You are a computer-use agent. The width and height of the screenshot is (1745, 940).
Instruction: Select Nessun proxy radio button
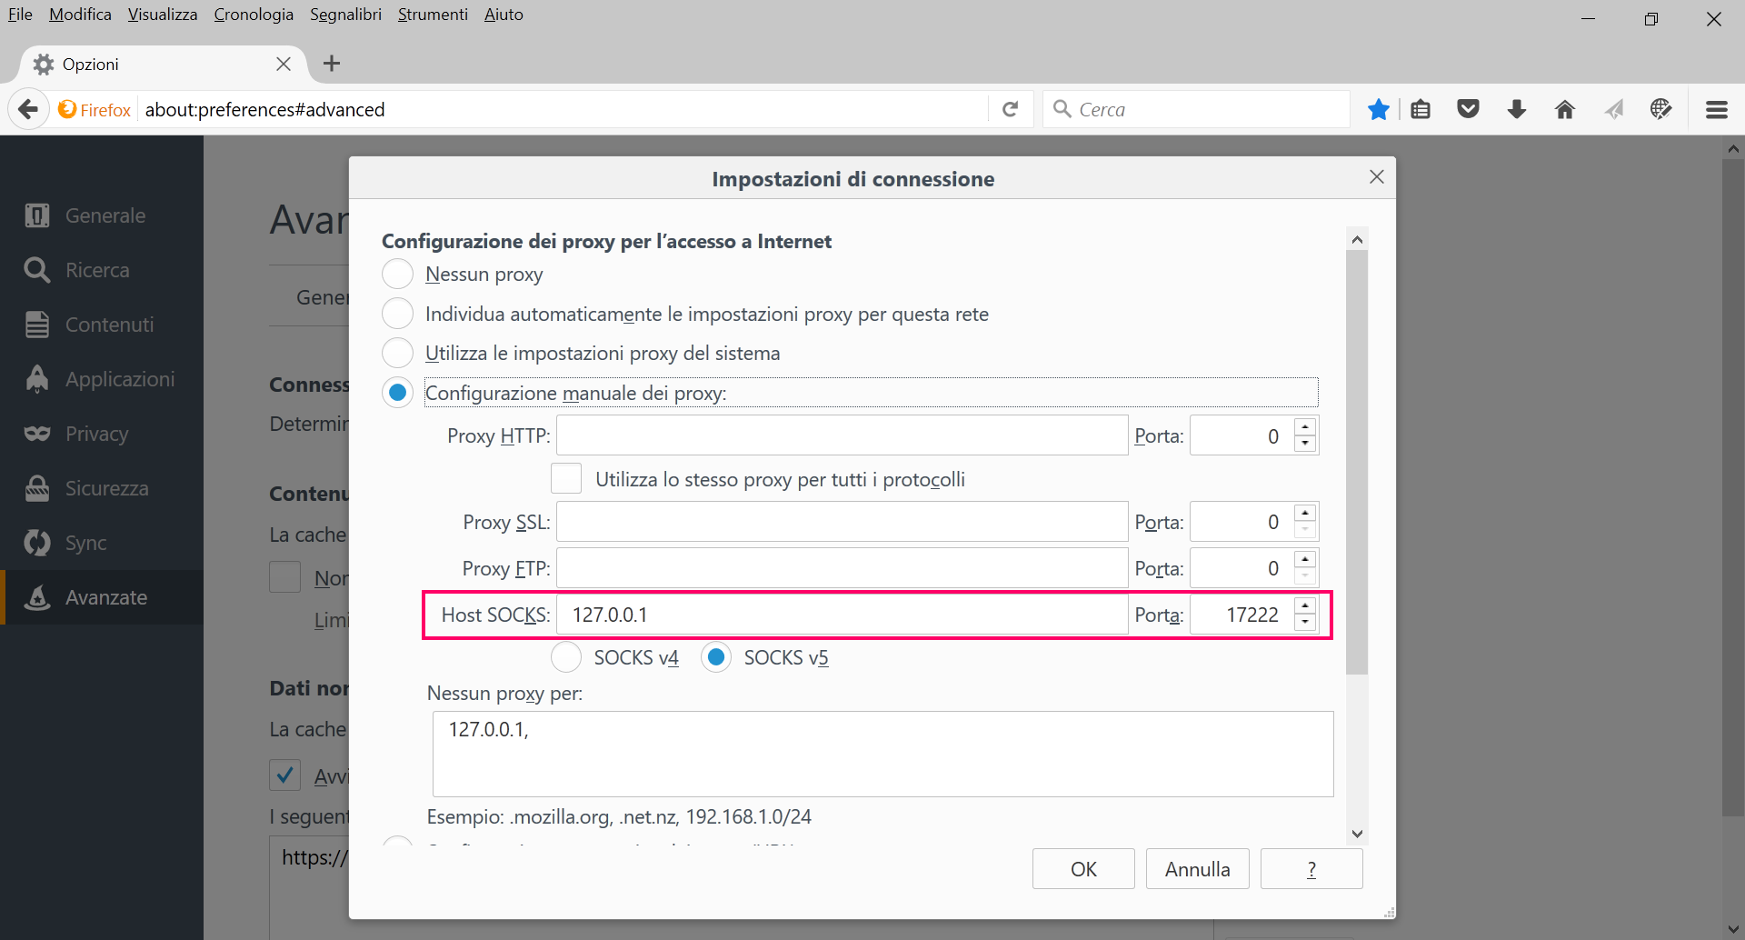coord(397,274)
